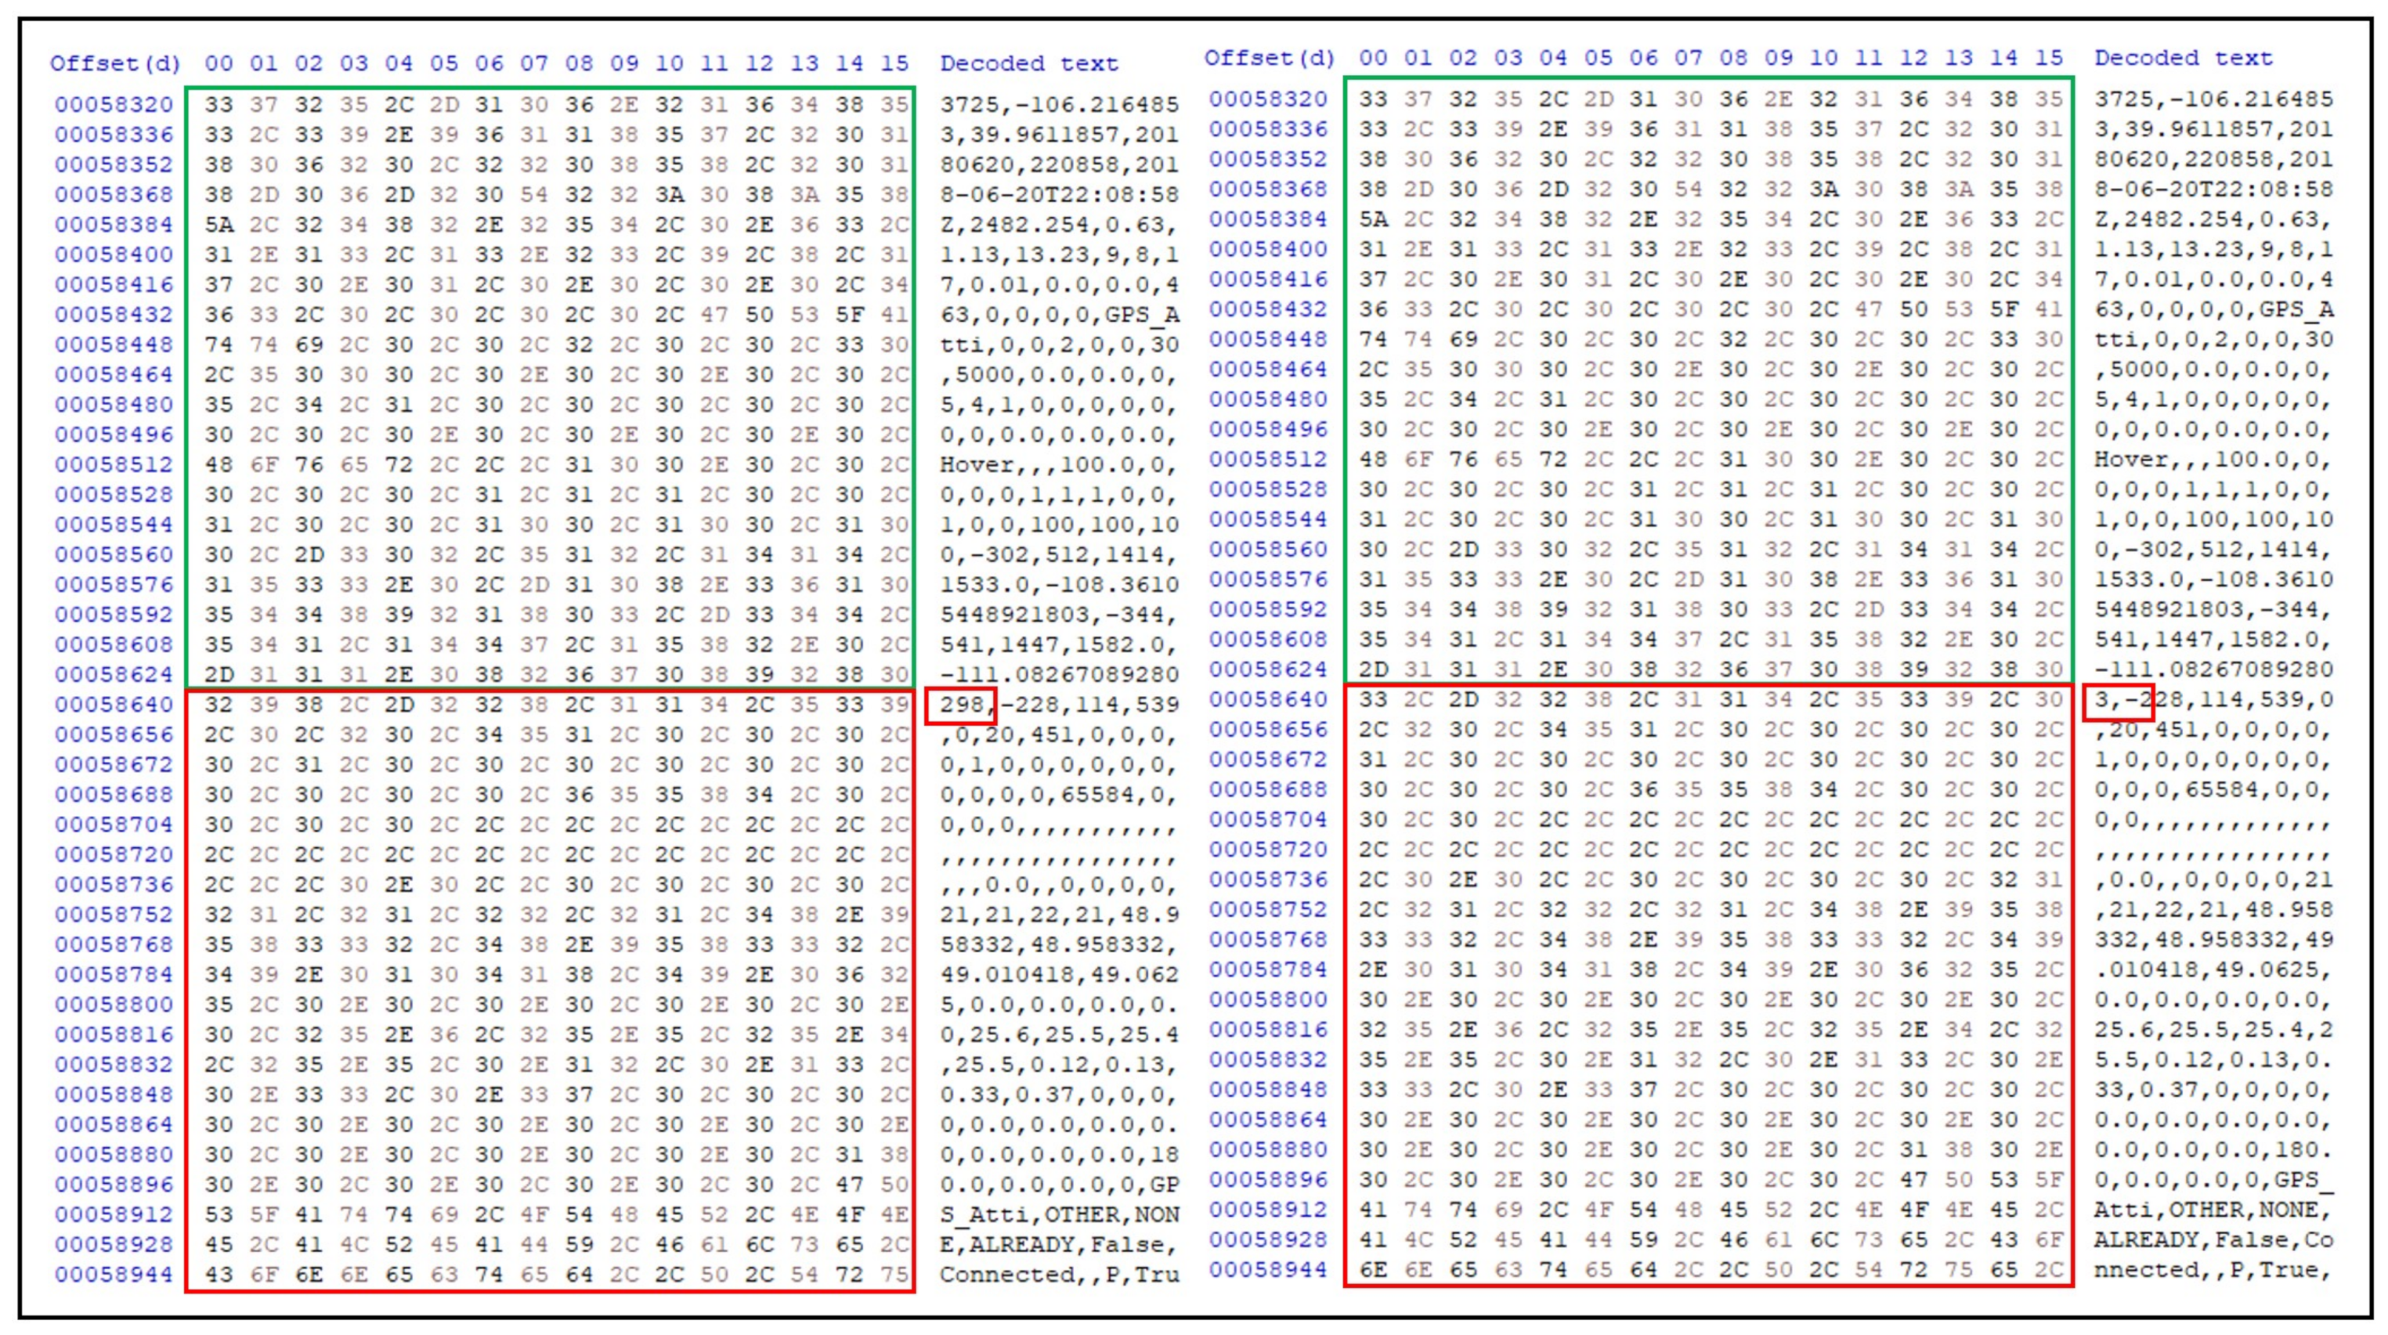Click decoded text "nnected,,P,True," in right panel

[x=2213, y=1269]
